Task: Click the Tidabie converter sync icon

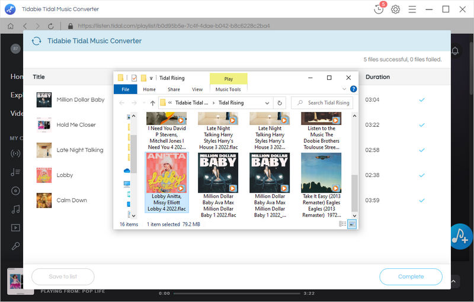Action: click(37, 41)
